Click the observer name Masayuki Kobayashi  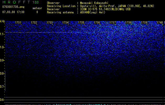click(x=94, y=3)
